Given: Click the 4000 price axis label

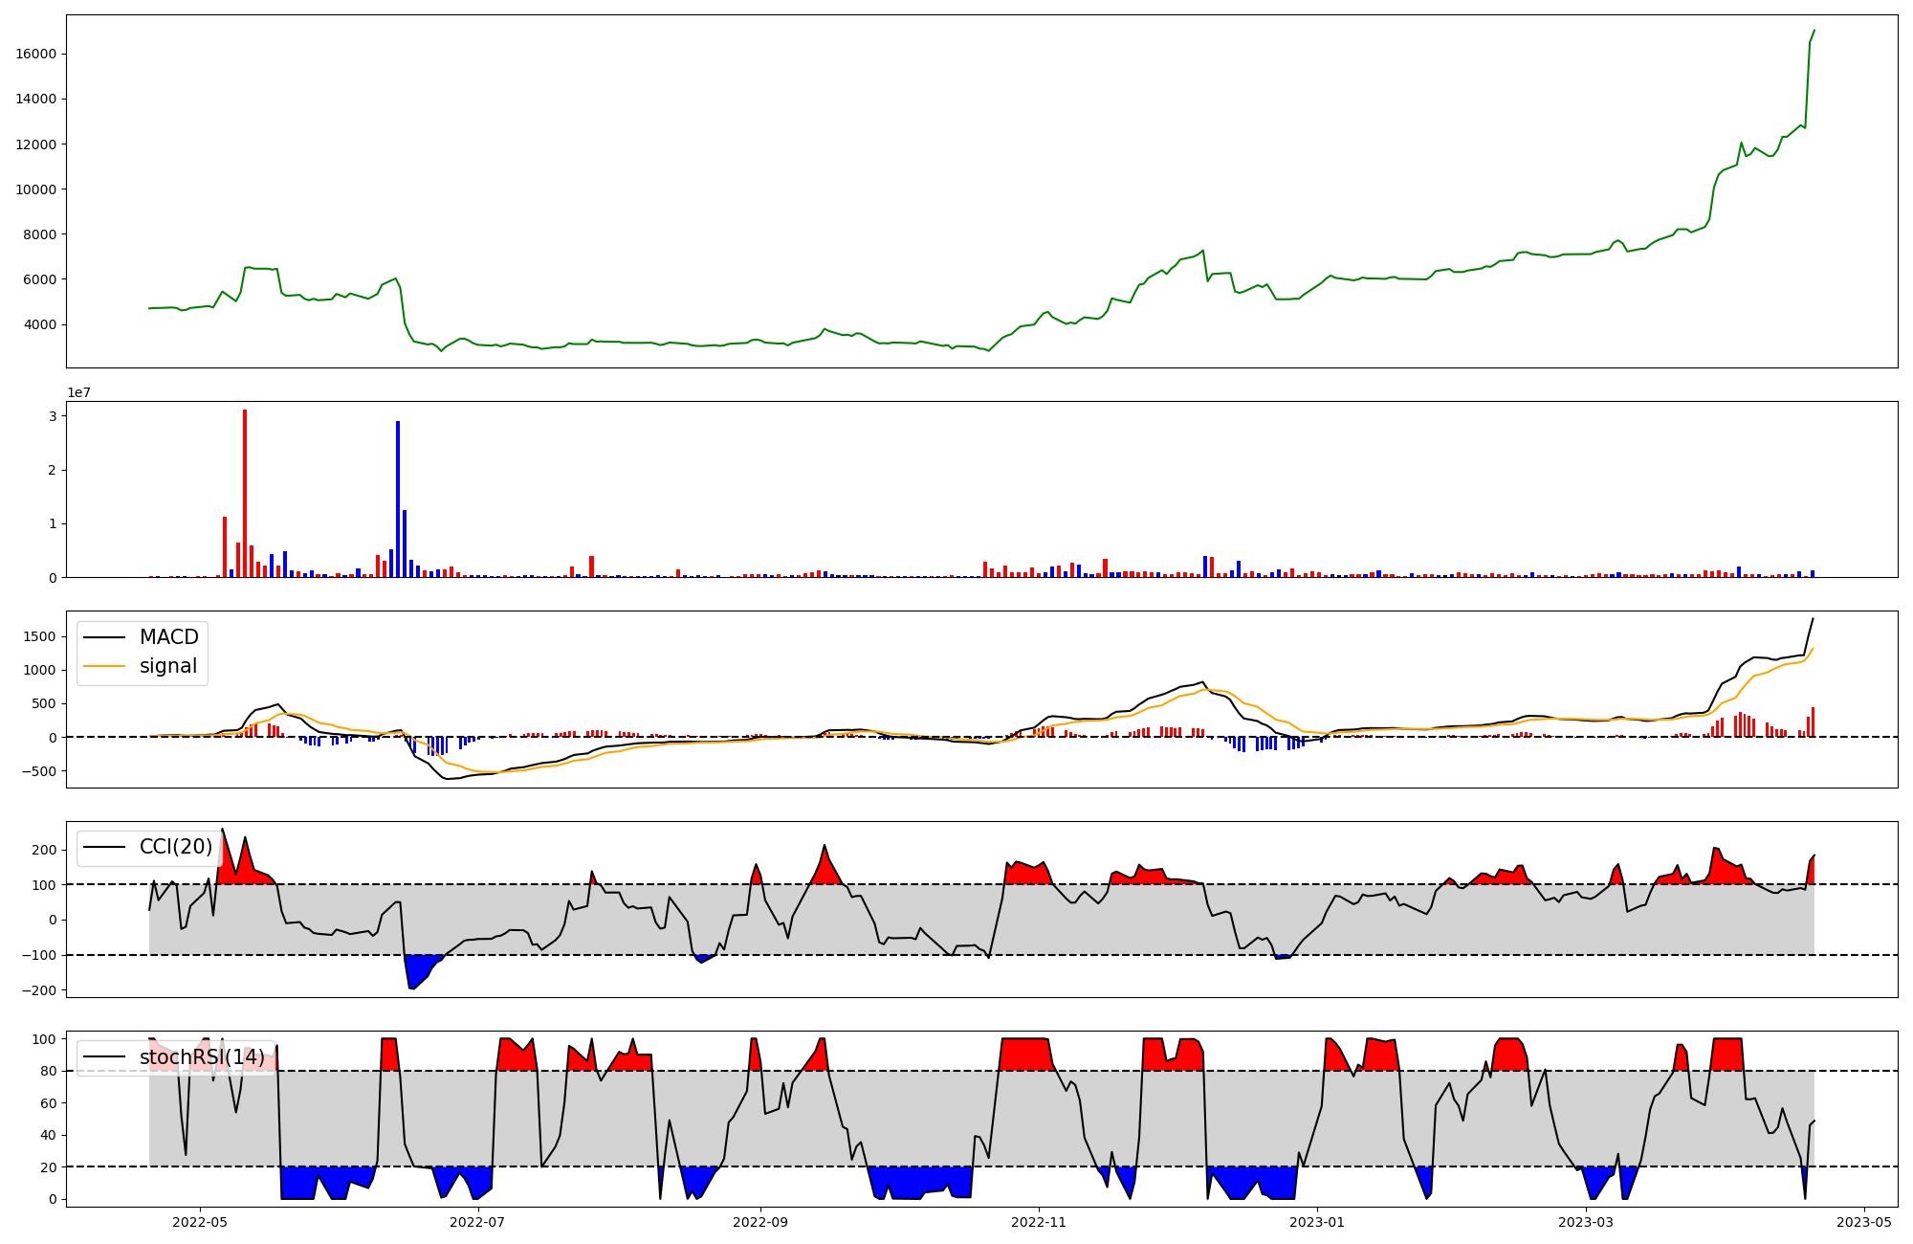Looking at the screenshot, I should 39,325.
